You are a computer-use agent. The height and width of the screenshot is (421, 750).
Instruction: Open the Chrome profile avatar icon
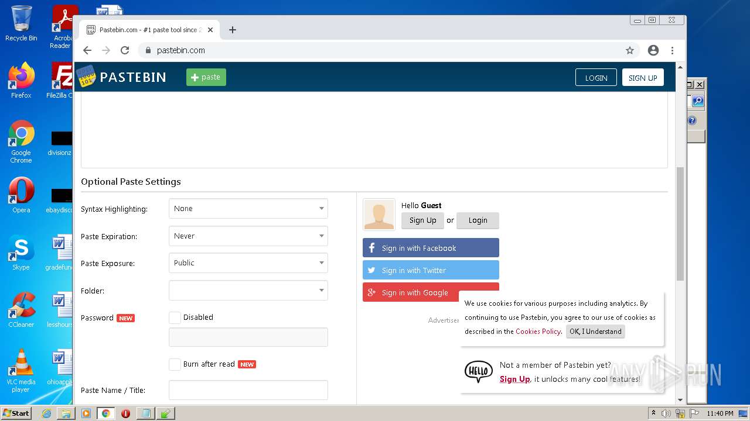coord(653,50)
